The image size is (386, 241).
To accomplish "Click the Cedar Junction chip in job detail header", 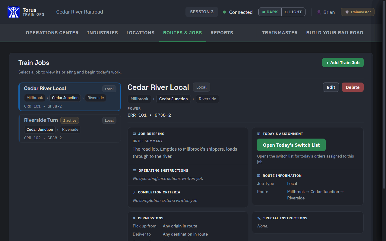I will click(173, 99).
